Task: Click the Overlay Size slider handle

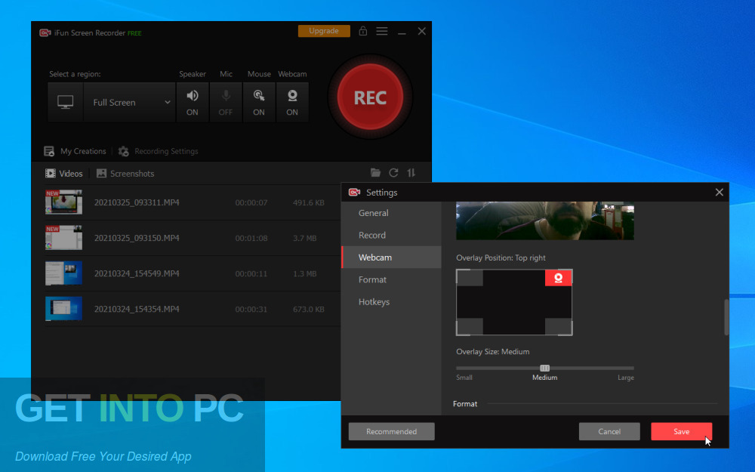Action: tap(544, 368)
